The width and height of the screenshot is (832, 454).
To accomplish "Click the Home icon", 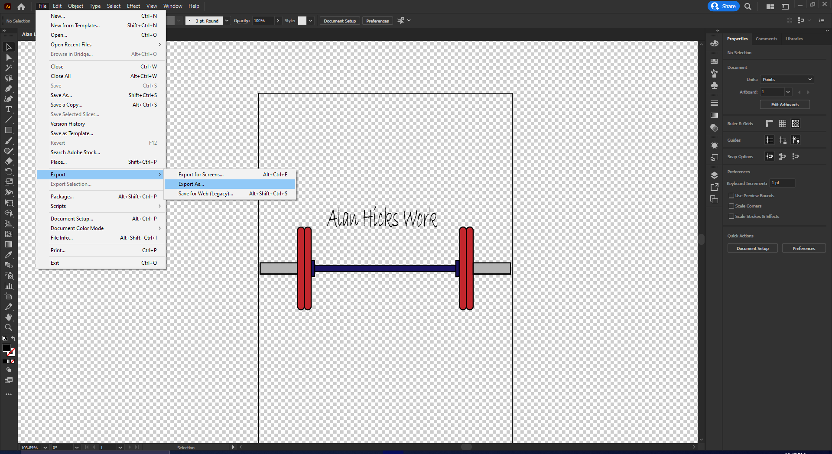I will (x=21, y=6).
